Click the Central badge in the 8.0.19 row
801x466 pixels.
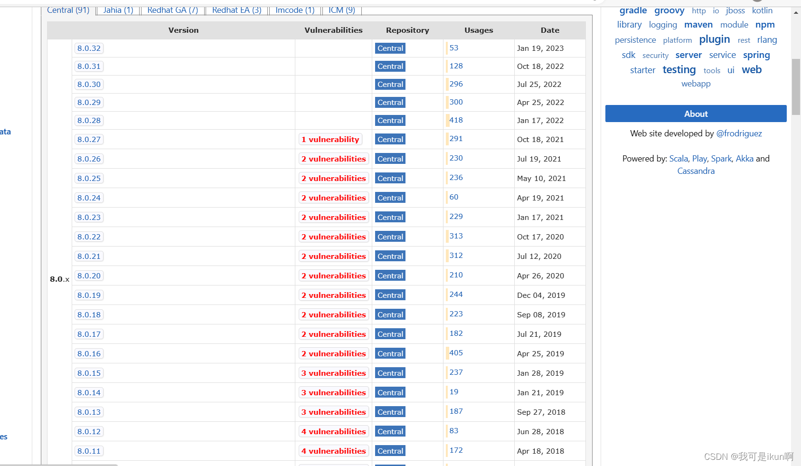coord(390,295)
